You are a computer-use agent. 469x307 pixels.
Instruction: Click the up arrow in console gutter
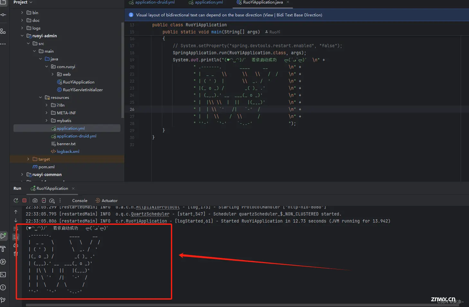point(16,212)
